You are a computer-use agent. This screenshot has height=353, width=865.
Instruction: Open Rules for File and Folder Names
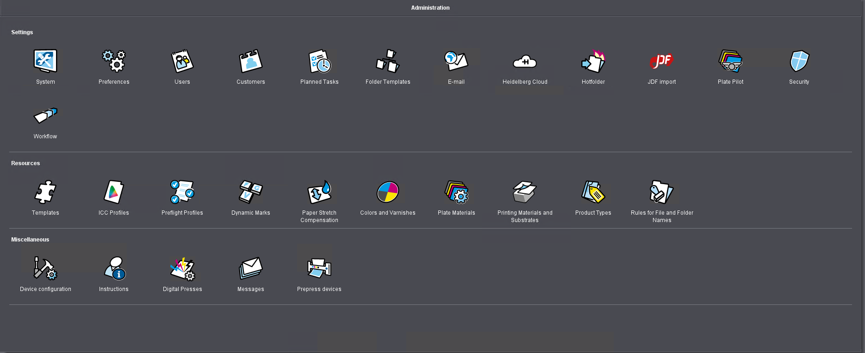[662, 192]
